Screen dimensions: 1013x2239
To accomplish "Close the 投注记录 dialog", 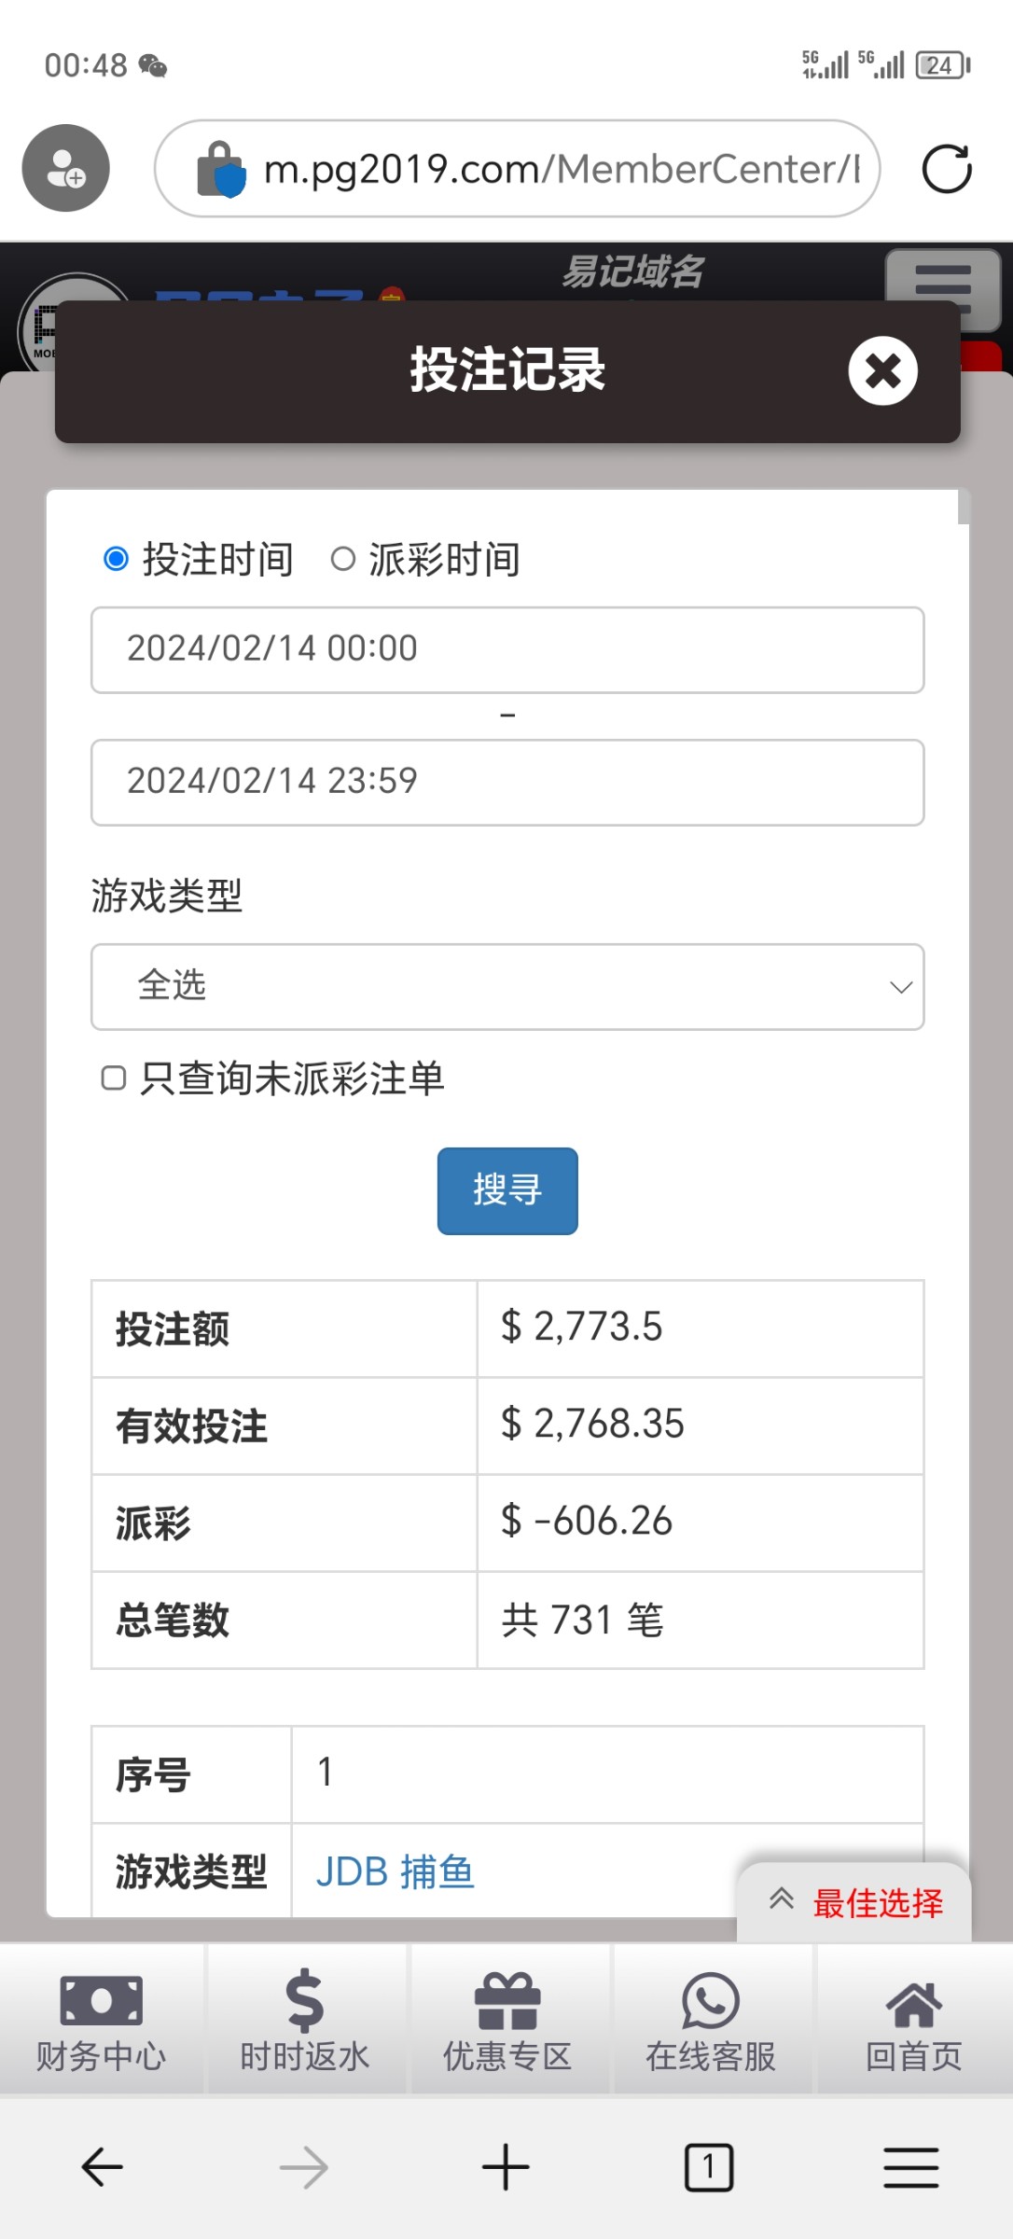I will click(882, 370).
